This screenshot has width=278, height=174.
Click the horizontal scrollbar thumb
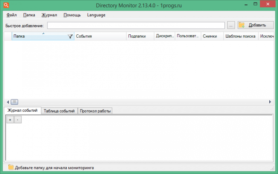click(x=14, y=102)
